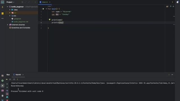The width and height of the screenshot is (180, 101).
Task: Jump to previous highlighted problem arrow
Action: (x=171, y=6)
